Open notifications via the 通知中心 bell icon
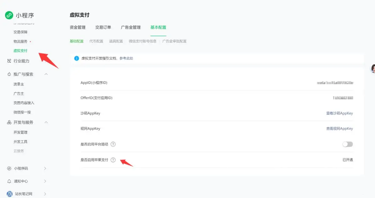The image size is (375, 198). pyautogui.click(x=8, y=181)
